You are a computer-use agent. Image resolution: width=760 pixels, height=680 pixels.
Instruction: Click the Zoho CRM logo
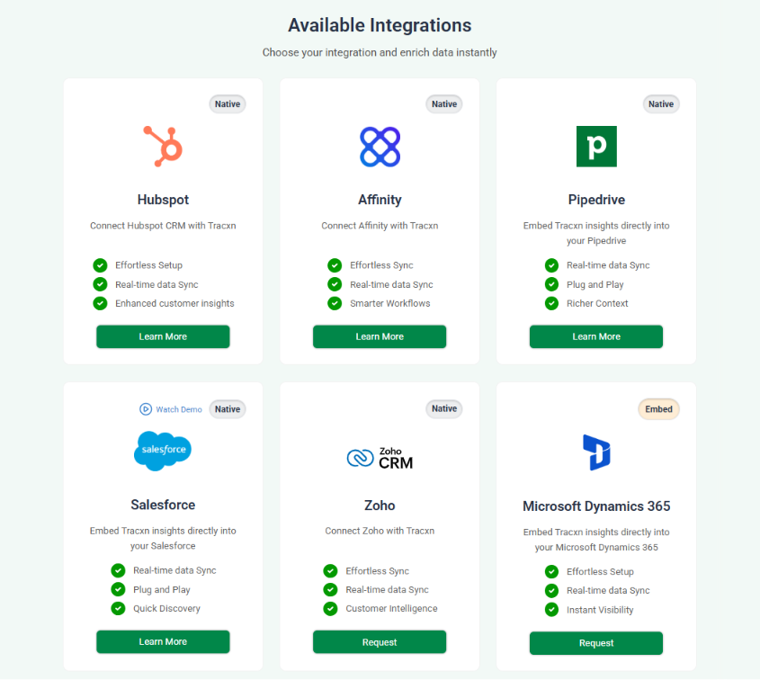(380, 458)
